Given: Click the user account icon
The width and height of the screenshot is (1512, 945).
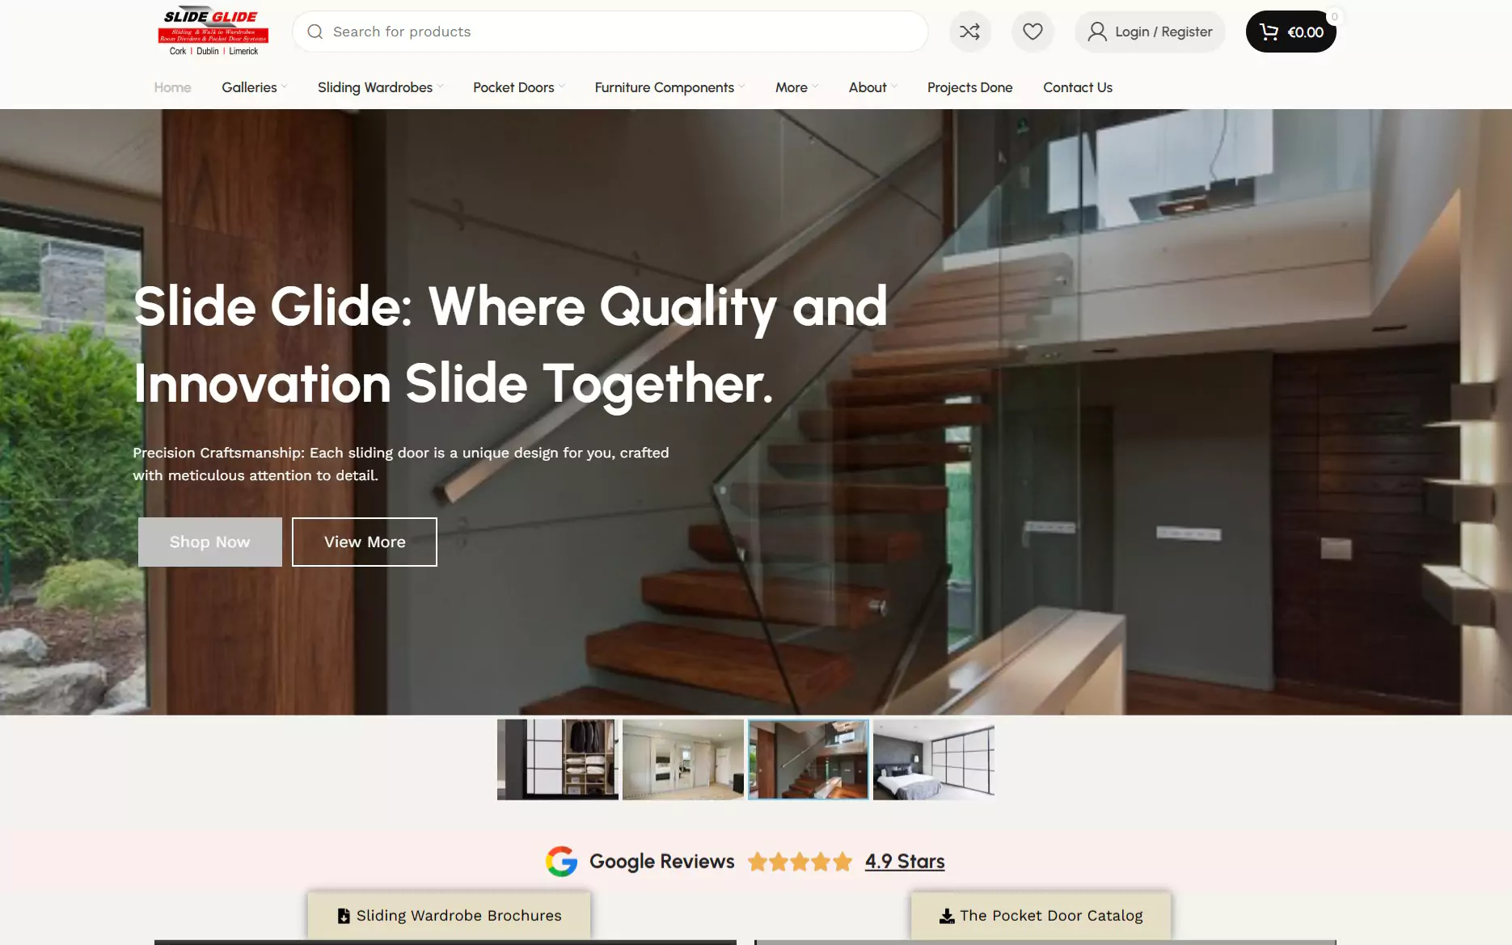Looking at the screenshot, I should click(1097, 32).
